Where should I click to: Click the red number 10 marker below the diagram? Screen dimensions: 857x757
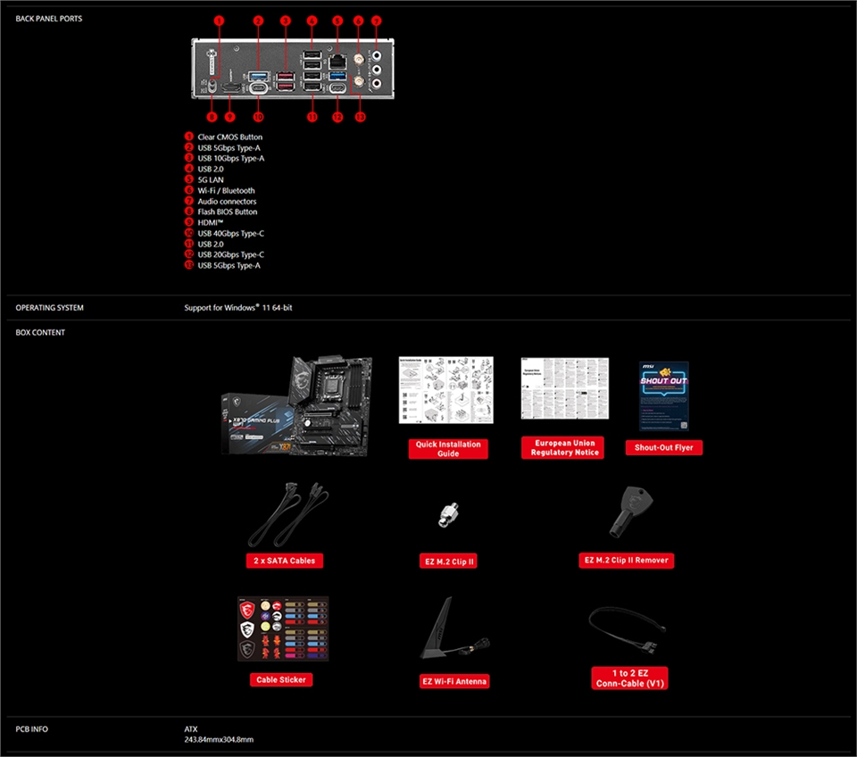[x=258, y=116]
